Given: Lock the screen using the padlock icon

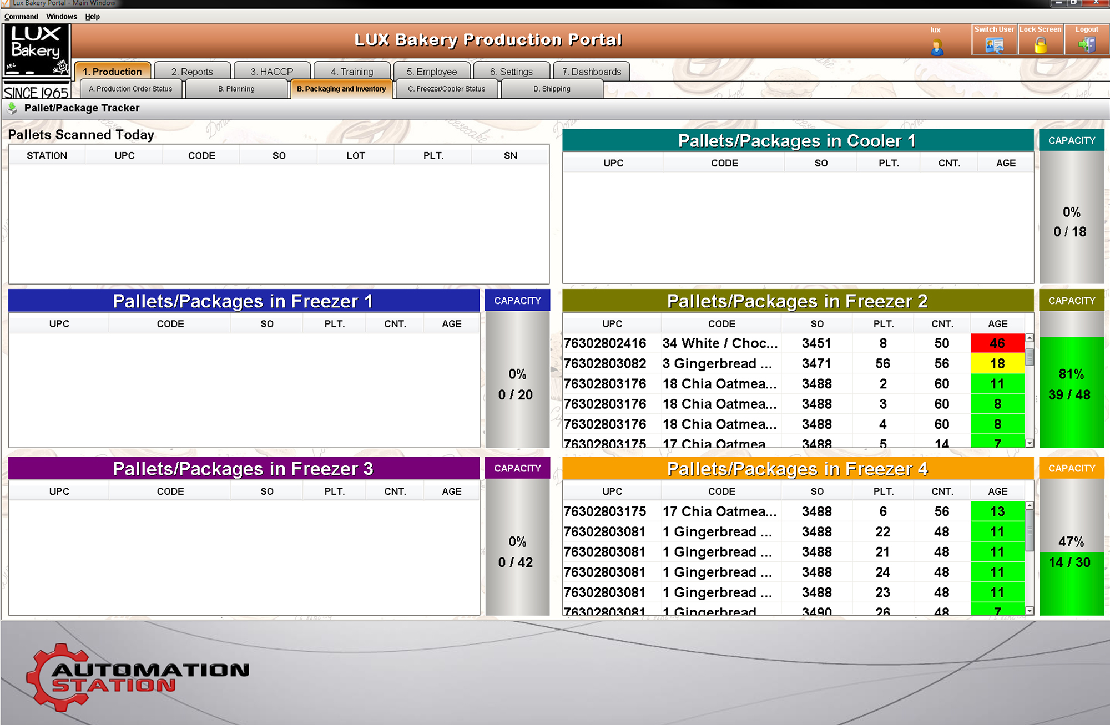Looking at the screenshot, I should [1040, 44].
